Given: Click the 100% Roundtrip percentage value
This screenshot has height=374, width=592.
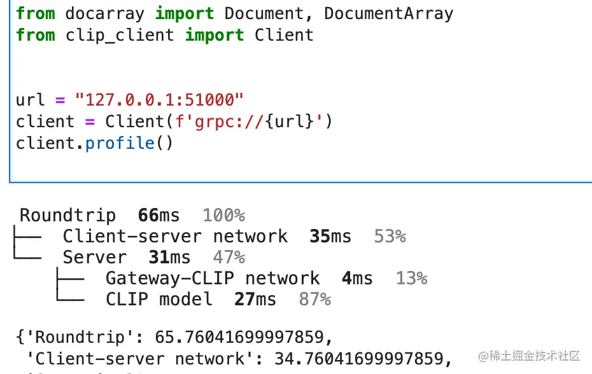Looking at the screenshot, I should point(223,216).
